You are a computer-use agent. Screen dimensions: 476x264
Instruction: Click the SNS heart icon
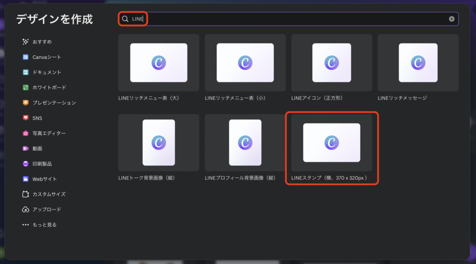[26, 118]
